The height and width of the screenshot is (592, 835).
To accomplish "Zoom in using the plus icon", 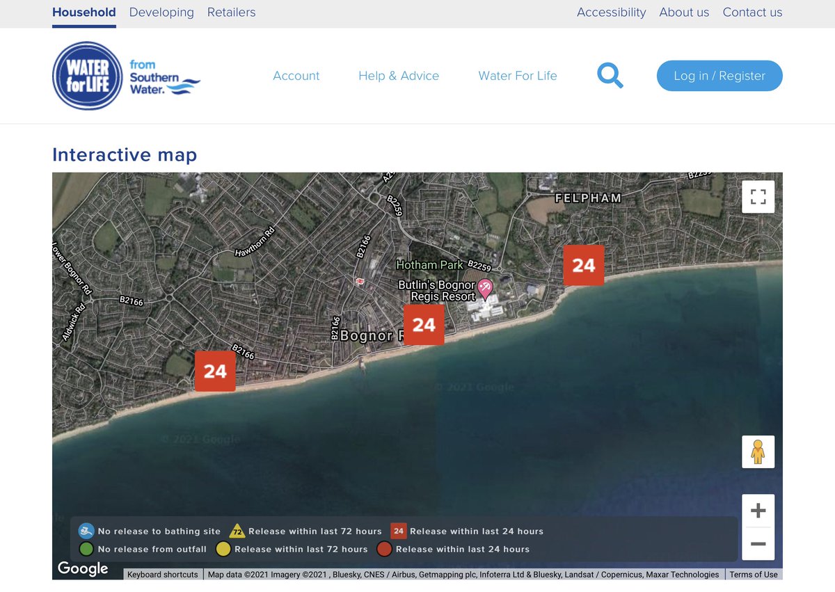I will (758, 510).
